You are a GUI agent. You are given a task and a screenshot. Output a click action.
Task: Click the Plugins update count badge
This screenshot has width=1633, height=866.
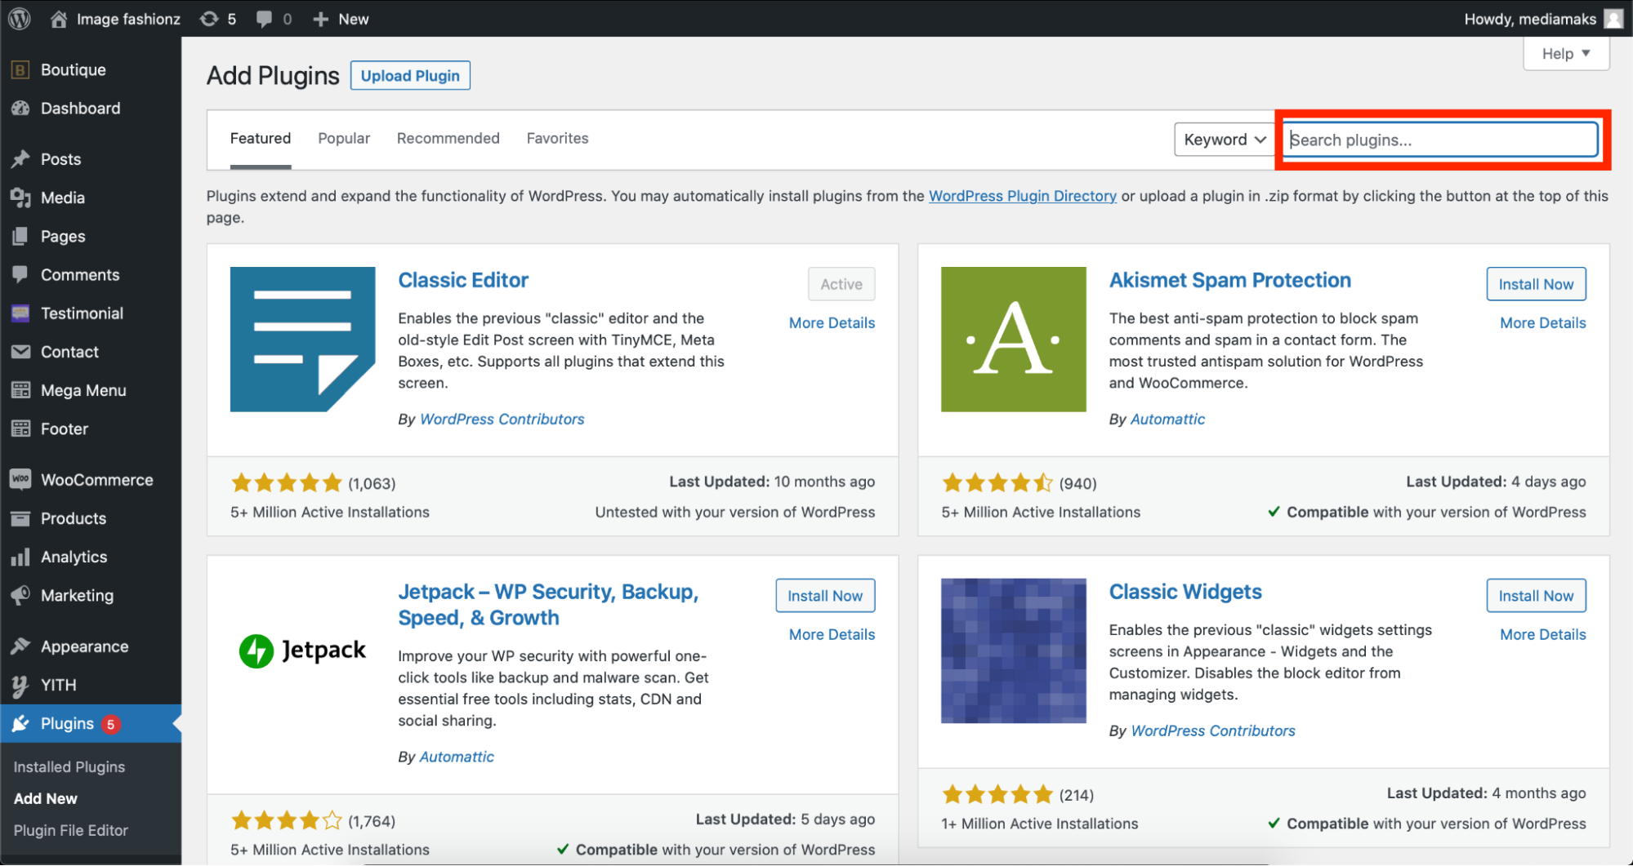pyautogui.click(x=110, y=724)
